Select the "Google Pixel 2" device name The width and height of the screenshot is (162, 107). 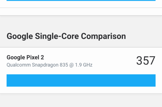click(24, 57)
